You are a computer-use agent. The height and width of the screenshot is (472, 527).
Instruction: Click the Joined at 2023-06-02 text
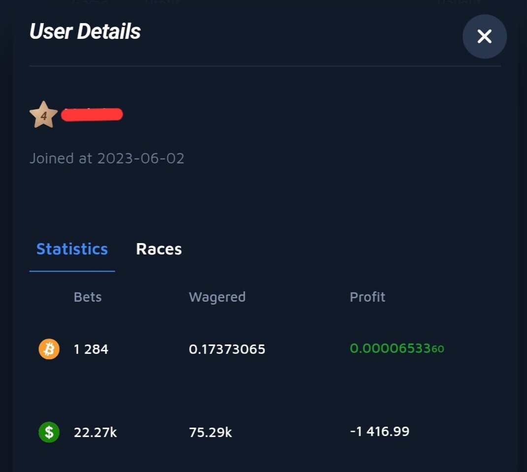(x=107, y=158)
